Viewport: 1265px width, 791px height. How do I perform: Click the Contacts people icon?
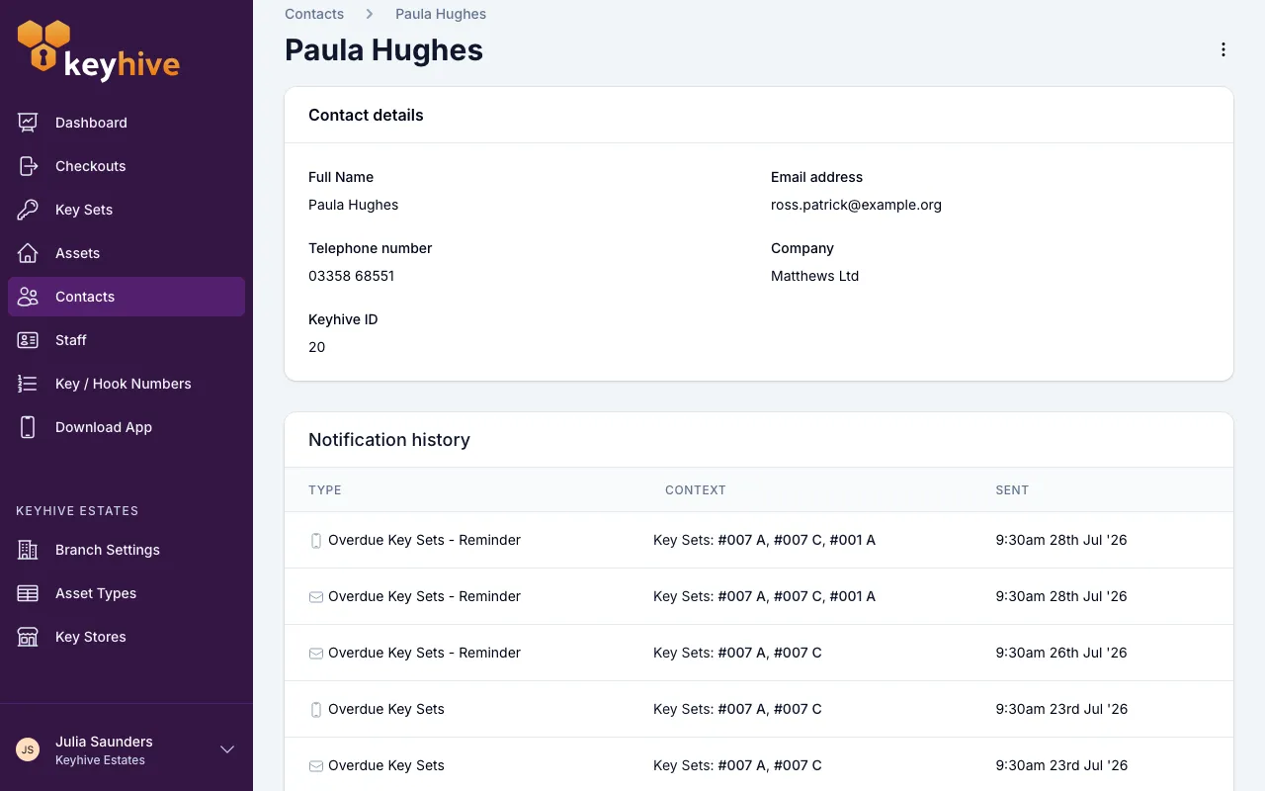(28, 297)
